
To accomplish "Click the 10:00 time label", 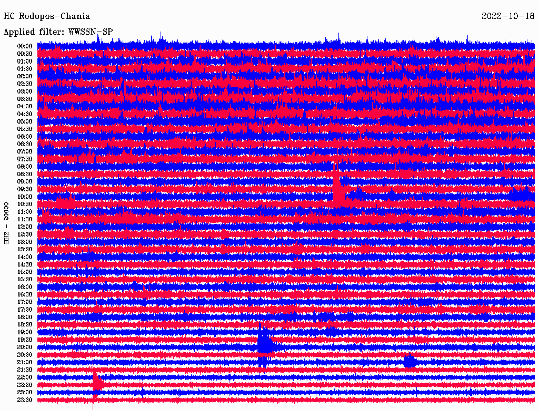I will 25,197.
